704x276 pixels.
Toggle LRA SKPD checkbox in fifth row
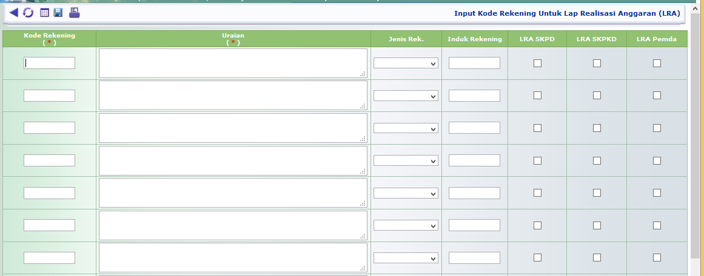tap(537, 192)
